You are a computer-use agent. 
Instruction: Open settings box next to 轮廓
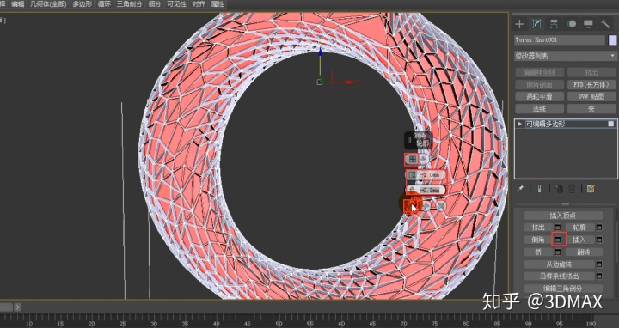[599, 228]
